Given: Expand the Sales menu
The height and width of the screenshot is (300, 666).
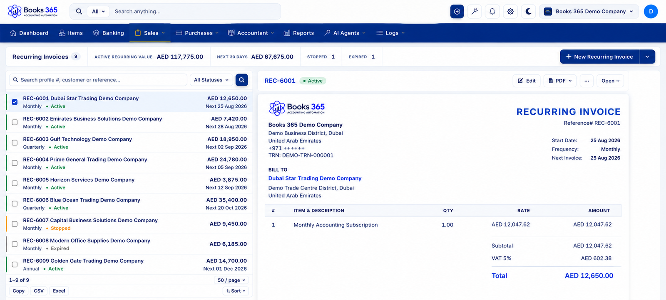Looking at the screenshot, I should click(x=150, y=33).
